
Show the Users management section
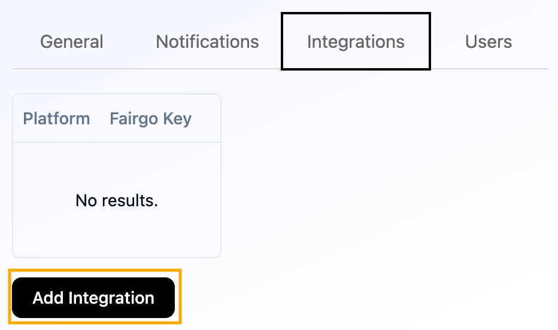tap(489, 42)
